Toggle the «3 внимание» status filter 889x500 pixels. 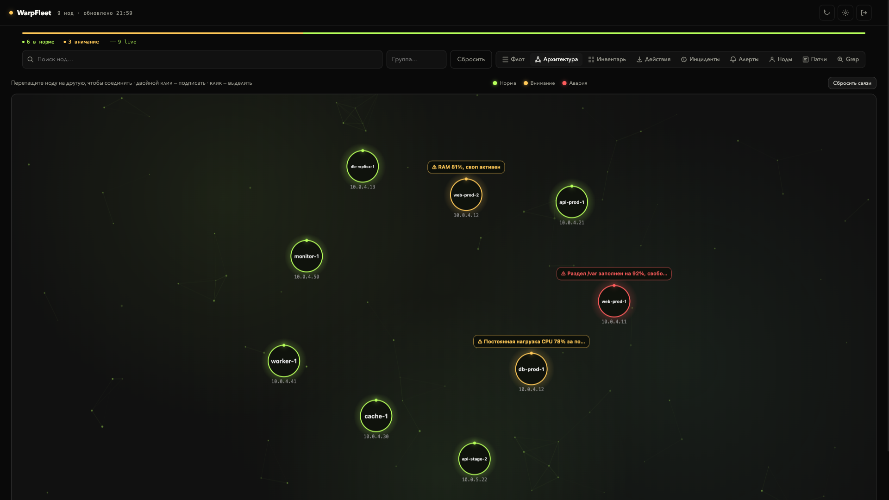click(81, 42)
